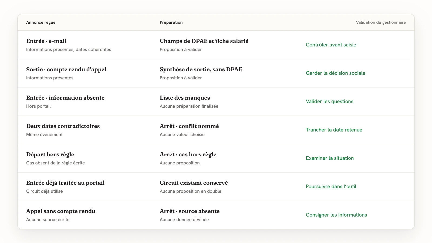Click the 'Circuit déjà utilisé' subtitle
432x243 pixels.
pos(45,191)
